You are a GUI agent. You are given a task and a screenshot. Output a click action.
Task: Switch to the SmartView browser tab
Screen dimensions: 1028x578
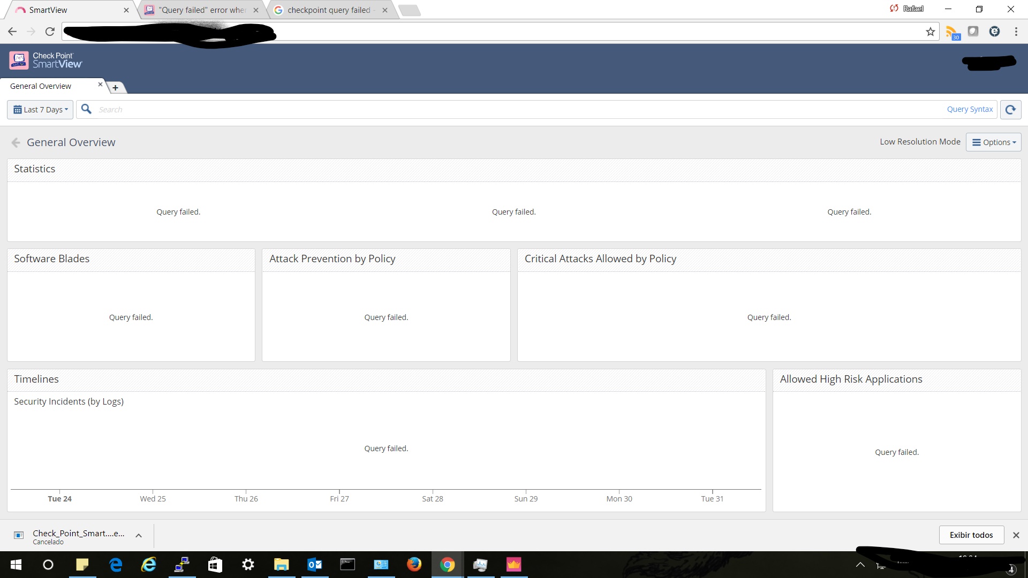[x=70, y=10]
